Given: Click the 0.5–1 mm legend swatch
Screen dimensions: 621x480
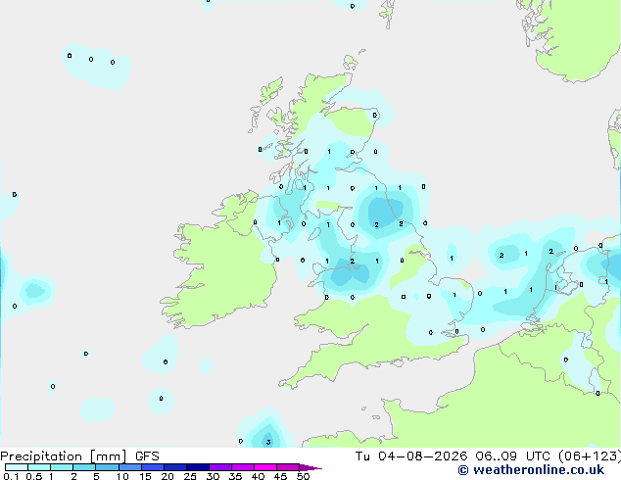Looking at the screenshot, I should (39, 467).
